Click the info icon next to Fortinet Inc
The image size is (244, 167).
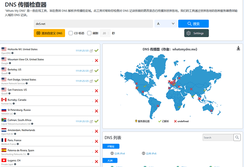[14, 103]
